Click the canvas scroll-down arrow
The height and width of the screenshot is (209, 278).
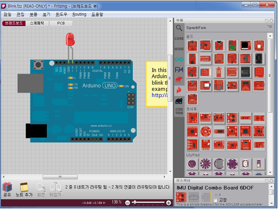click(x=170, y=171)
